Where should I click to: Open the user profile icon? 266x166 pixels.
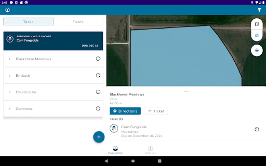(7, 10)
